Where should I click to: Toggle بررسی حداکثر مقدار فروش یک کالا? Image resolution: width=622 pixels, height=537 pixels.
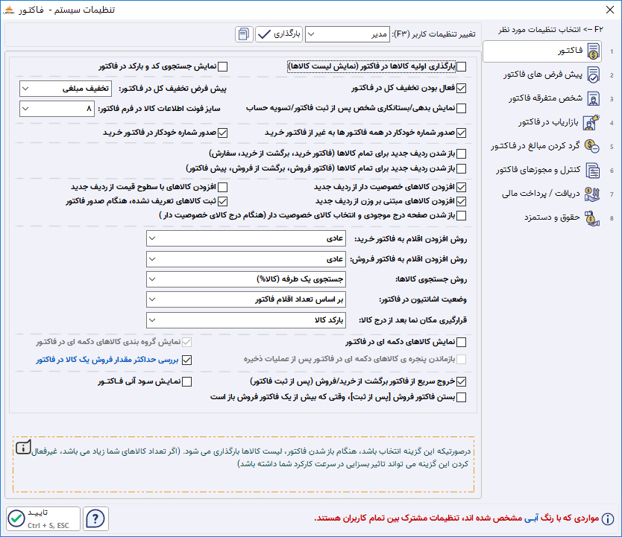click(x=187, y=360)
